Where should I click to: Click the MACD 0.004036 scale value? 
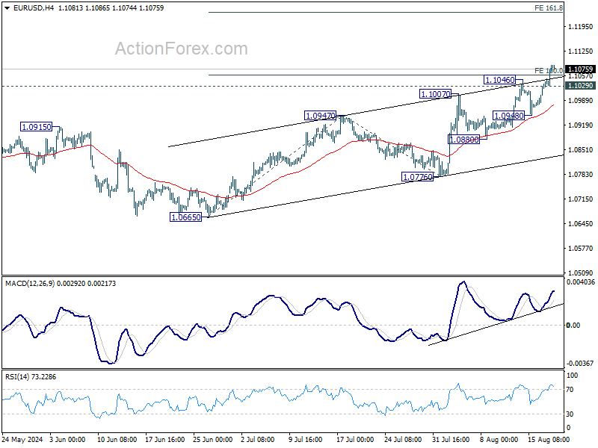581,282
